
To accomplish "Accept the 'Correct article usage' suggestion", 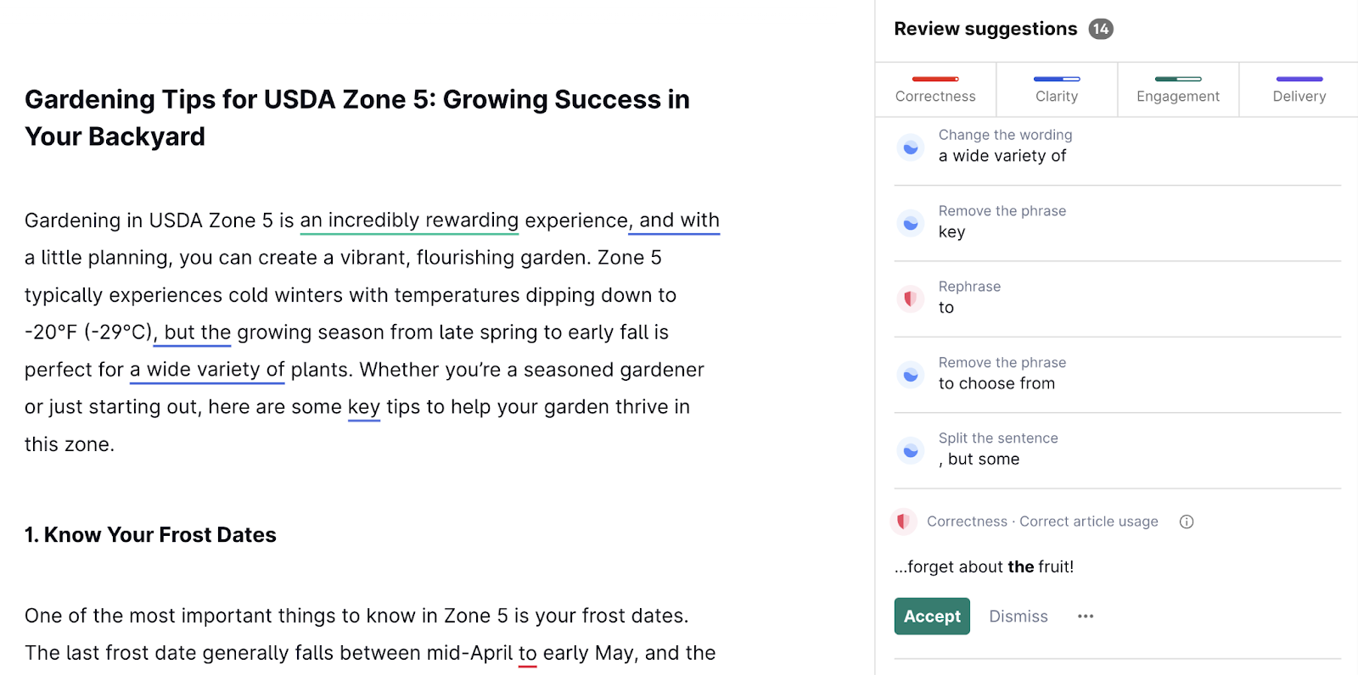I will tap(931, 616).
